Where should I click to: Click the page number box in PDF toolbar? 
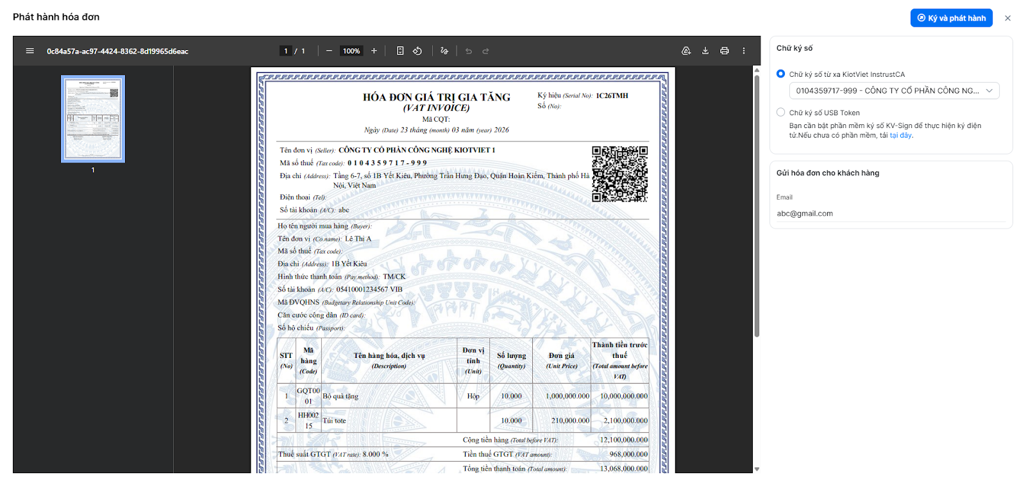(x=286, y=51)
